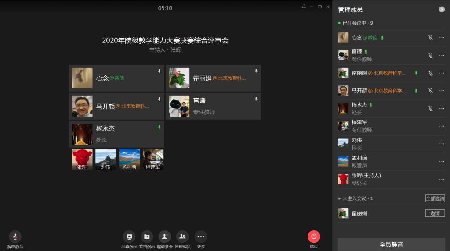Start 屏幕演示 screen sharing
The image size is (450, 251).
tap(129, 237)
